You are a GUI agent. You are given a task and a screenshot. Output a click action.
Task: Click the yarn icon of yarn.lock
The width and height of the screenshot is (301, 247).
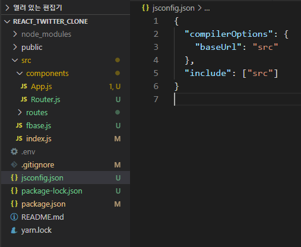click(14, 230)
